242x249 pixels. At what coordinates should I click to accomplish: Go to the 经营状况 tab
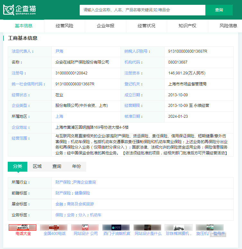pos(147,26)
